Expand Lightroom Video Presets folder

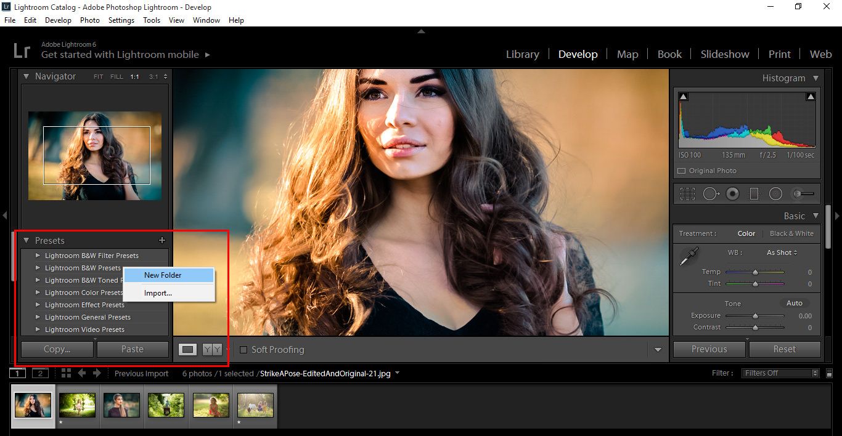tap(38, 329)
